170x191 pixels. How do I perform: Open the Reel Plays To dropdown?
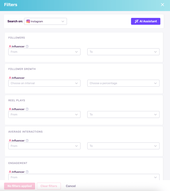pyautogui.click(x=123, y=115)
